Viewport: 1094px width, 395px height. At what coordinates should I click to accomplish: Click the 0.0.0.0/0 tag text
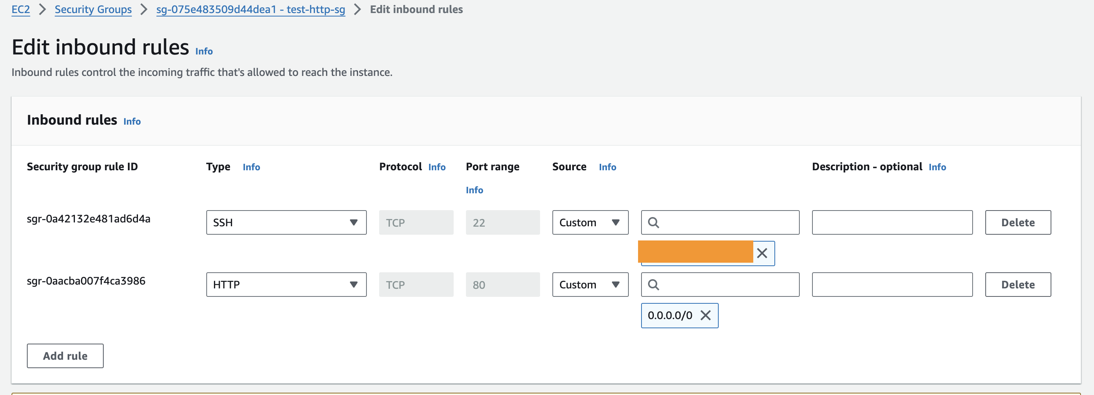pyautogui.click(x=670, y=315)
